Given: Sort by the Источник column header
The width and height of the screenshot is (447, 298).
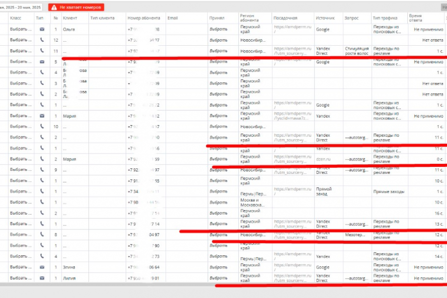Looking at the screenshot, I should pyautogui.click(x=325, y=18).
